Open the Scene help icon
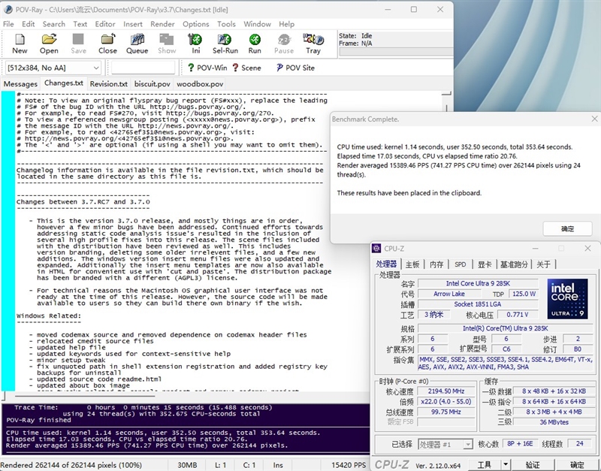This screenshot has height=471, width=601. (246, 68)
